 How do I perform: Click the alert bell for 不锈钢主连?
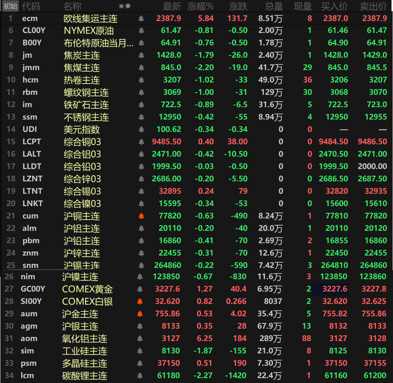tap(142, 117)
